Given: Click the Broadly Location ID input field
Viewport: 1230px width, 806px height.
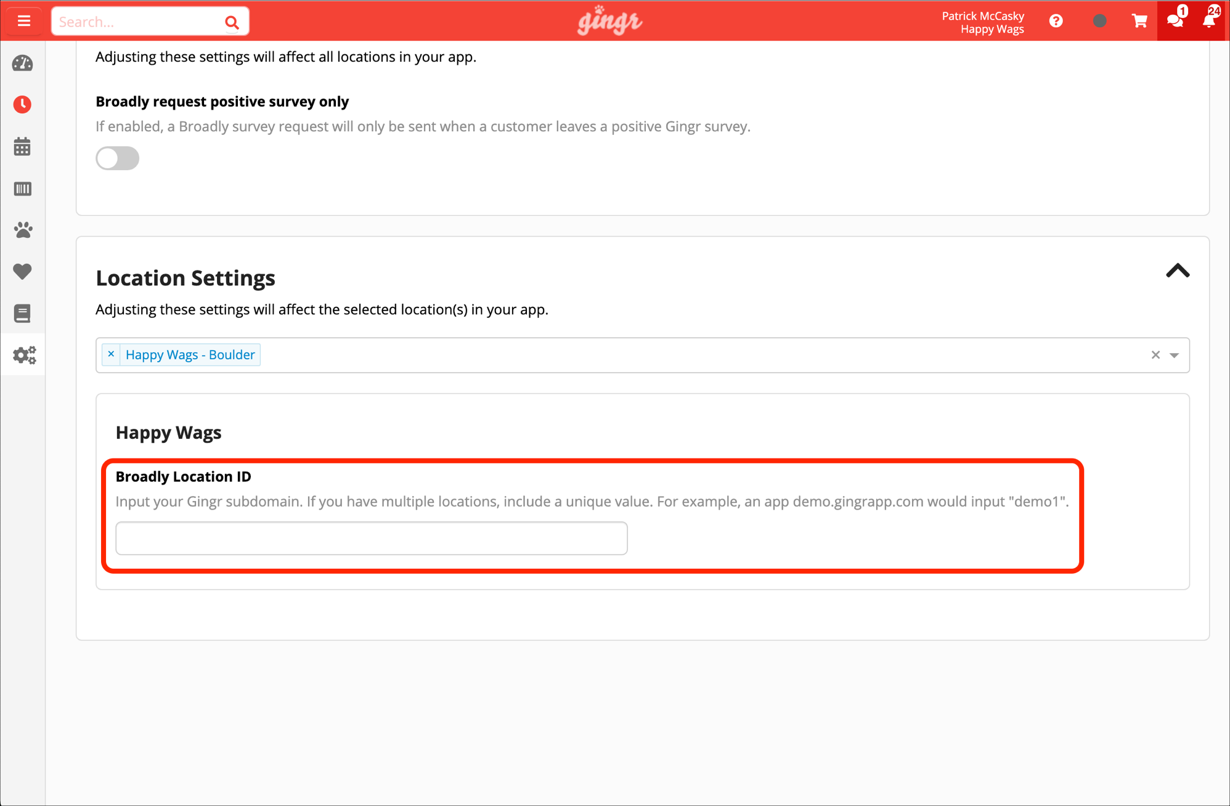Looking at the screenshot, I should [371, 538].
